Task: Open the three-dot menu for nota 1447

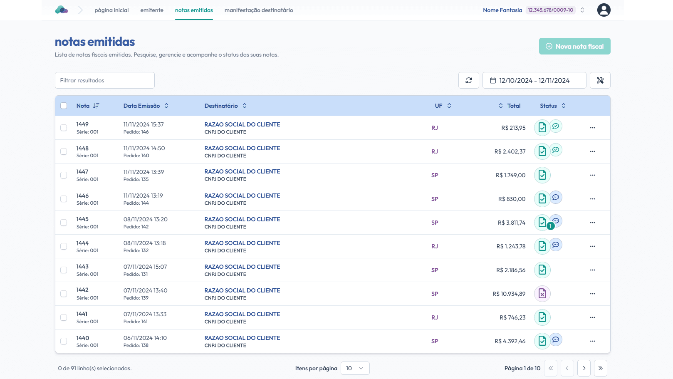Action: point(592,175)
